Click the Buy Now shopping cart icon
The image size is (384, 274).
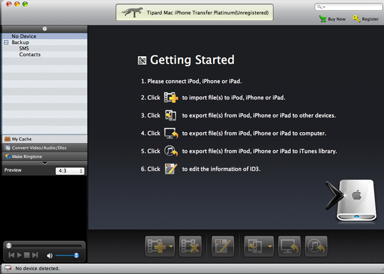[x=323, y=19]
